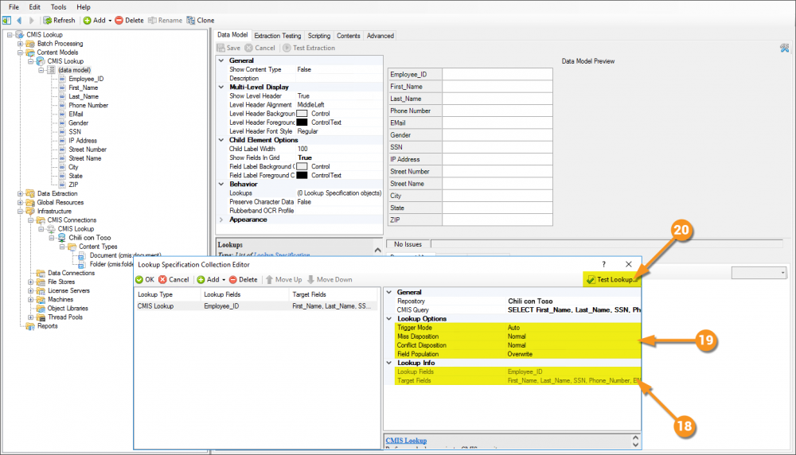The width and height of the screenshot is (796, 455).
Task: Click the Test Extraction button
Action: pyautogui.click(x=309, y=48)
